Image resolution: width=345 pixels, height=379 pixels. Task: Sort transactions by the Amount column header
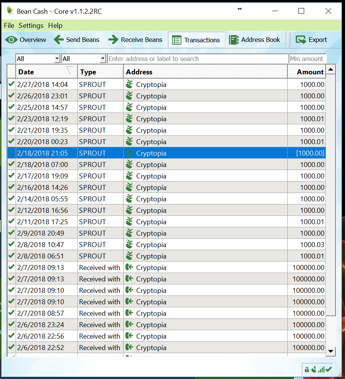(306, 72)
